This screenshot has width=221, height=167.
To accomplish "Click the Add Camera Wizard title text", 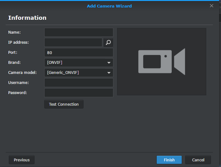I will 109,6.
